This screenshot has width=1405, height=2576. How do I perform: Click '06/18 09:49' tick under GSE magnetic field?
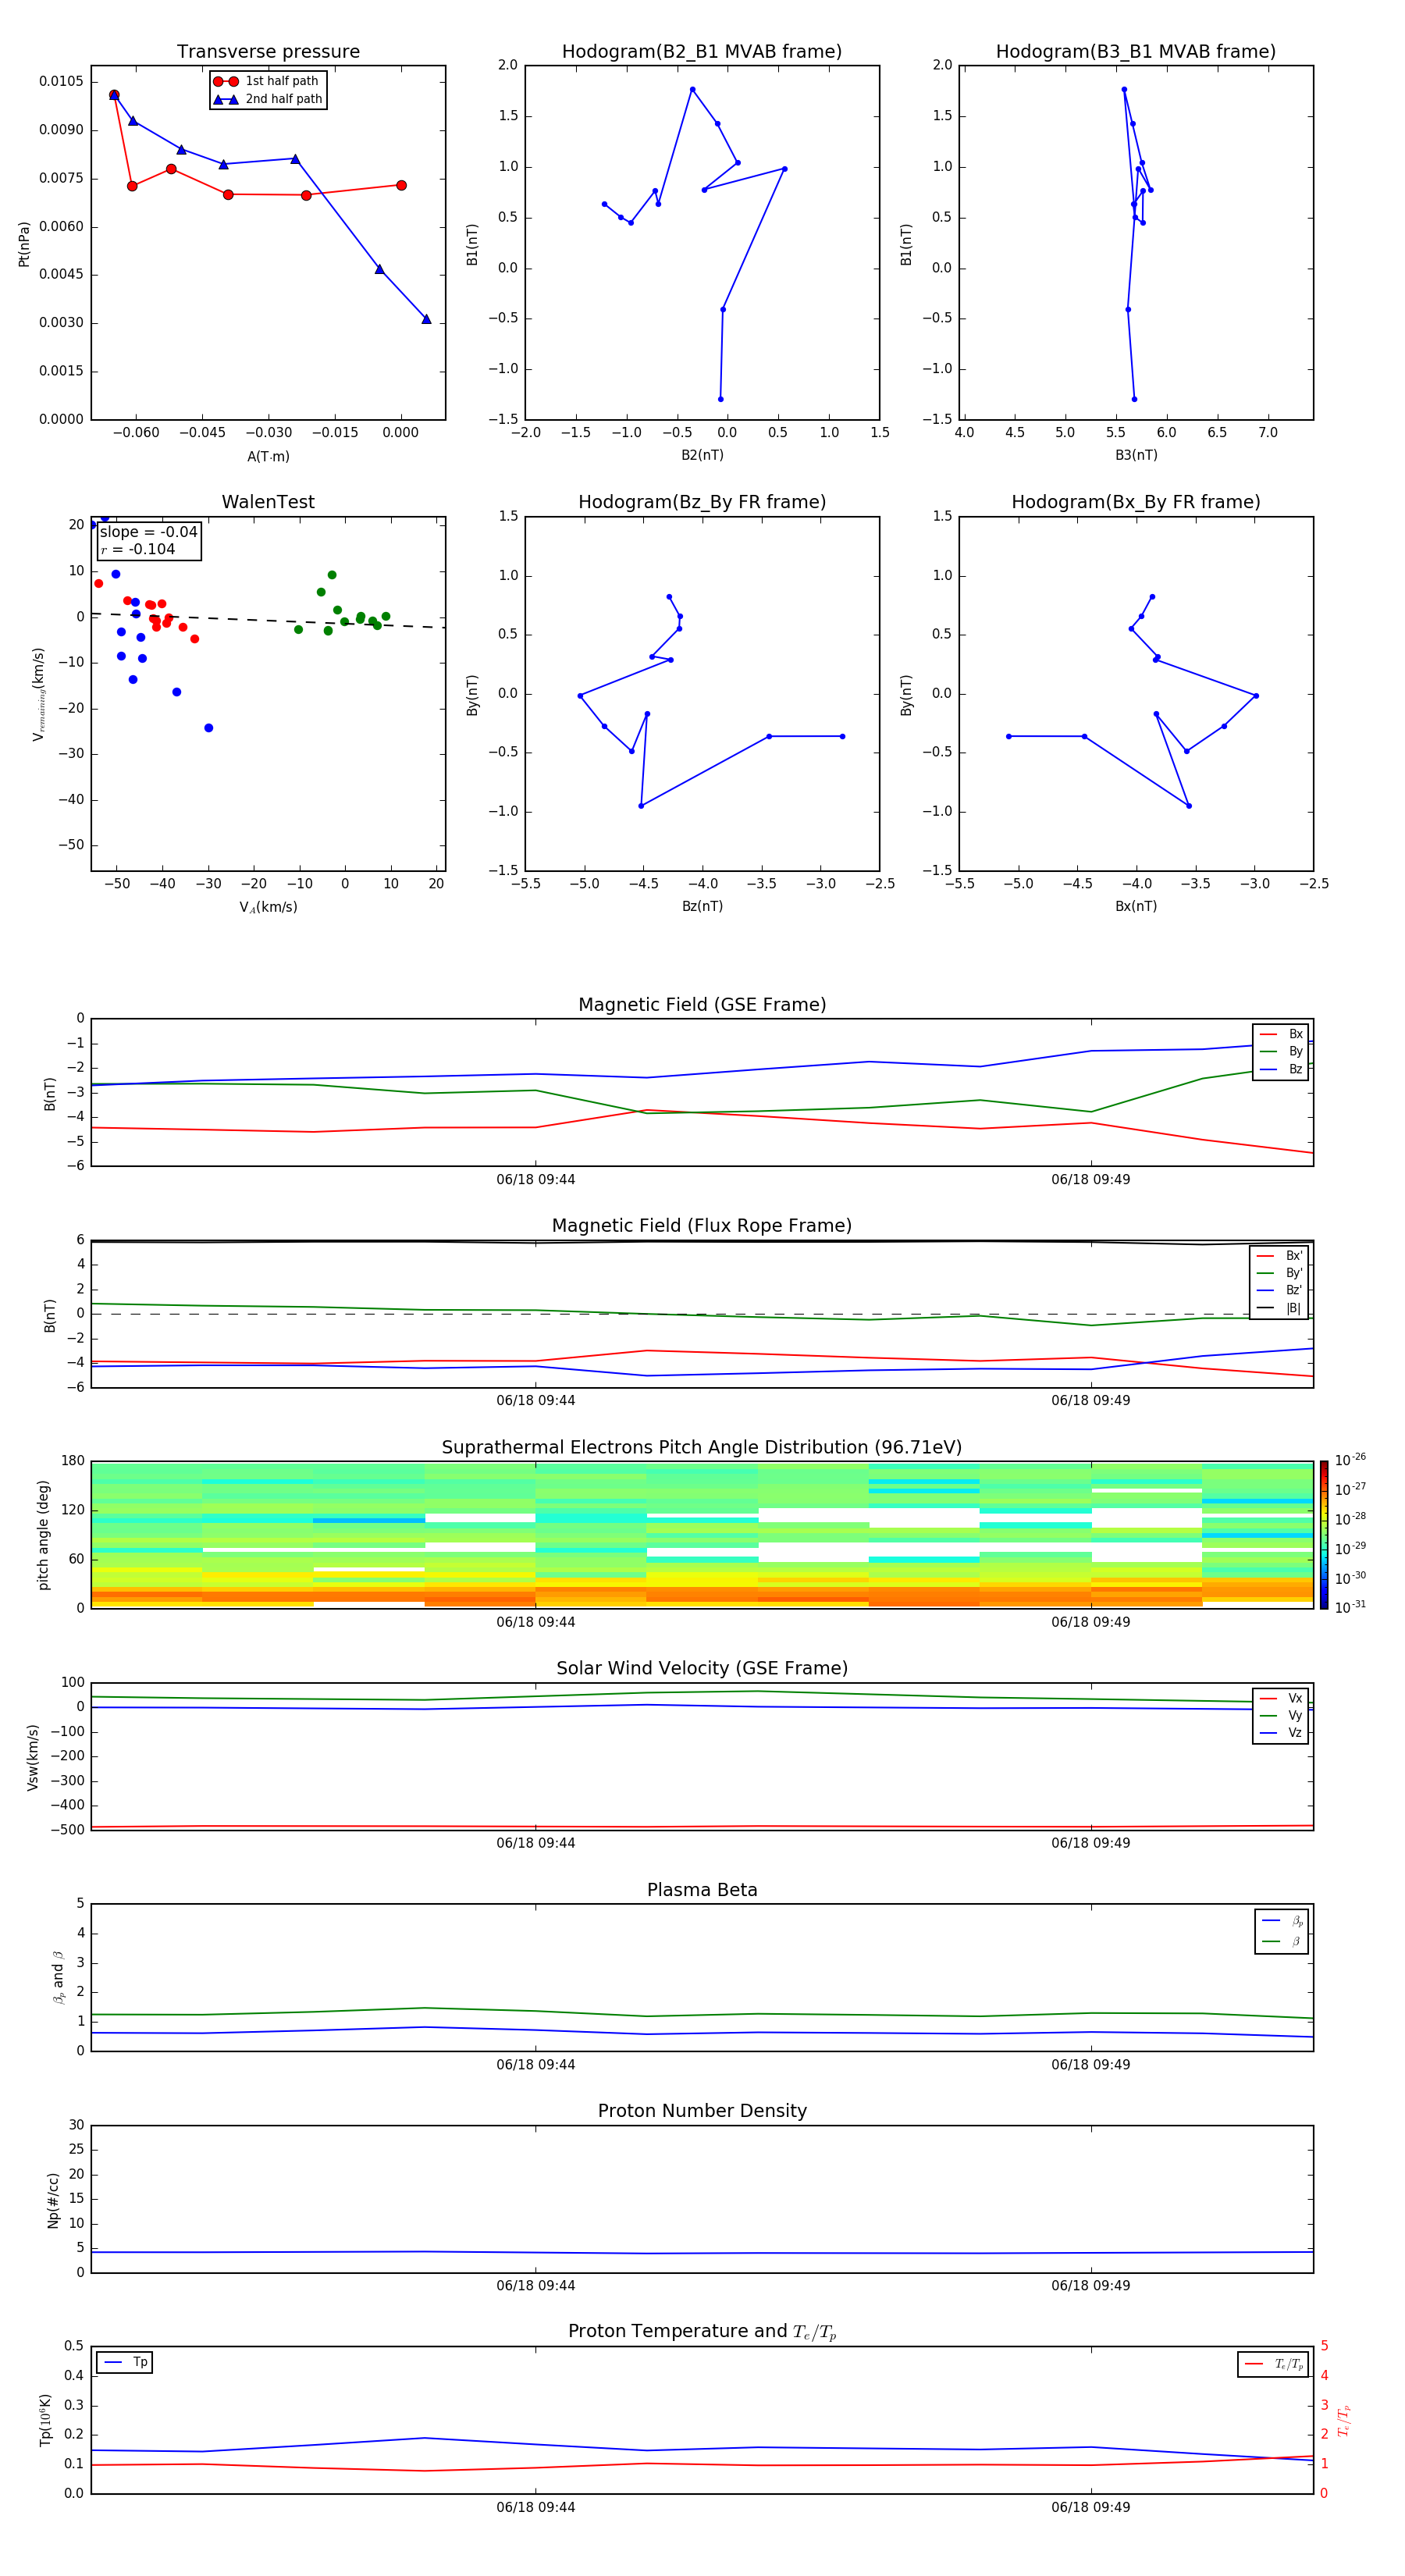[1090, 1180]
